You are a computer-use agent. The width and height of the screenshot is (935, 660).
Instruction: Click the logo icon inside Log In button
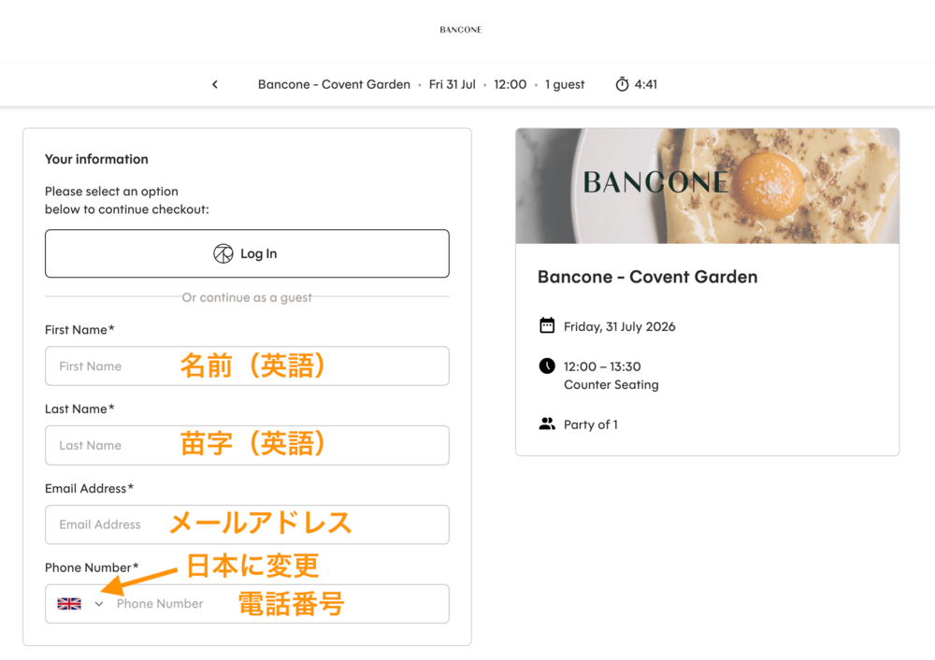[223, 253]
